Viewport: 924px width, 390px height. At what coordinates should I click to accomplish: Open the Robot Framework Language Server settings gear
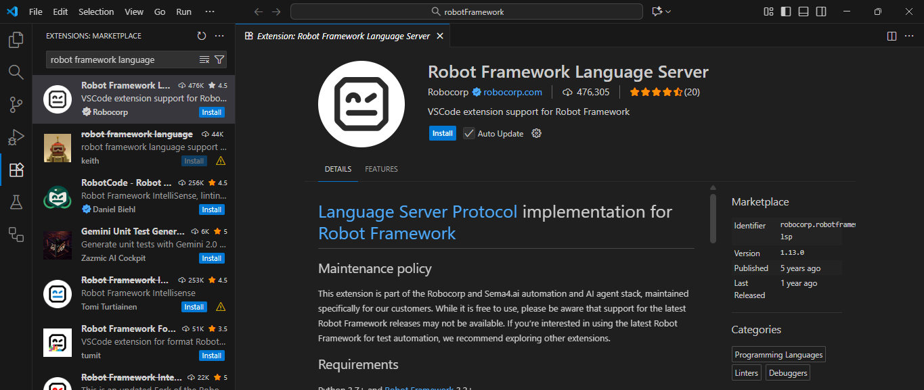click(537, 133)
